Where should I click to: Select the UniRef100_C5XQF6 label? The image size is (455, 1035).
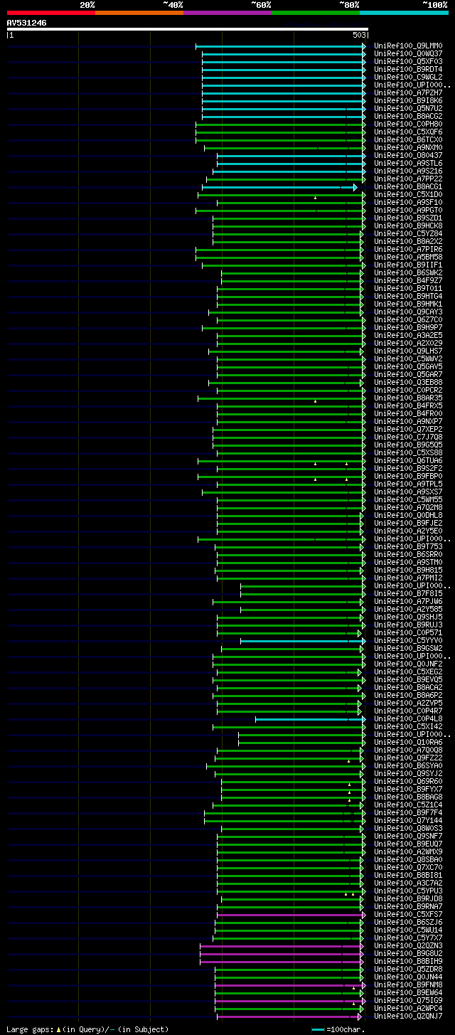point(408,132)
